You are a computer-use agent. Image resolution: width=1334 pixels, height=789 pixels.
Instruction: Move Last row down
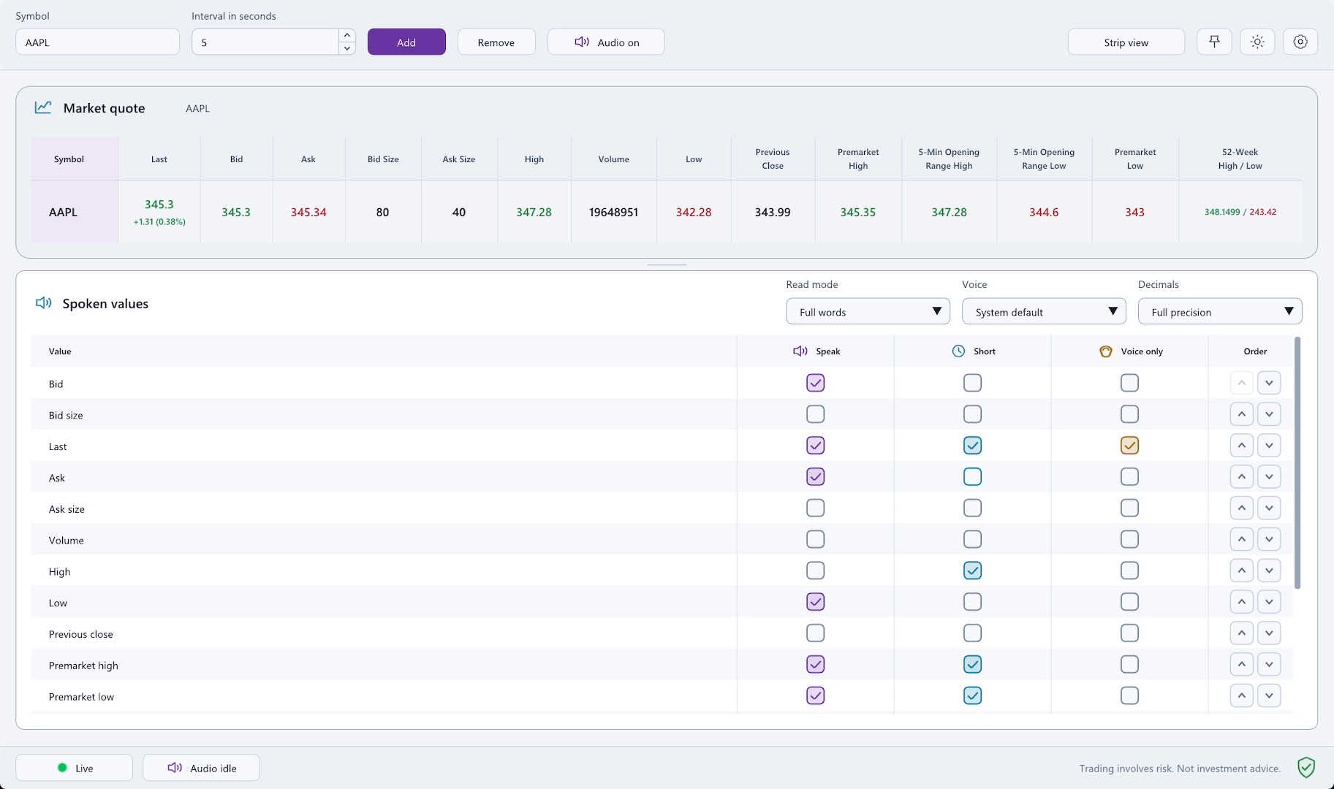tap(1269, 446)
